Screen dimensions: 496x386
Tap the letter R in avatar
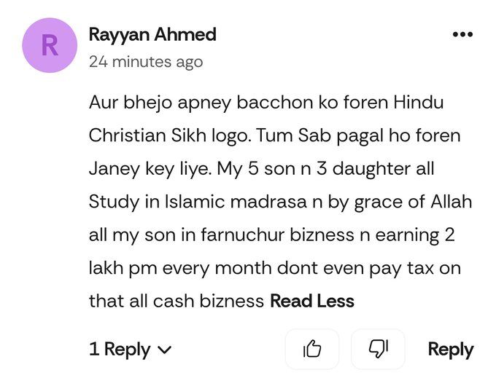pos(50,45)
